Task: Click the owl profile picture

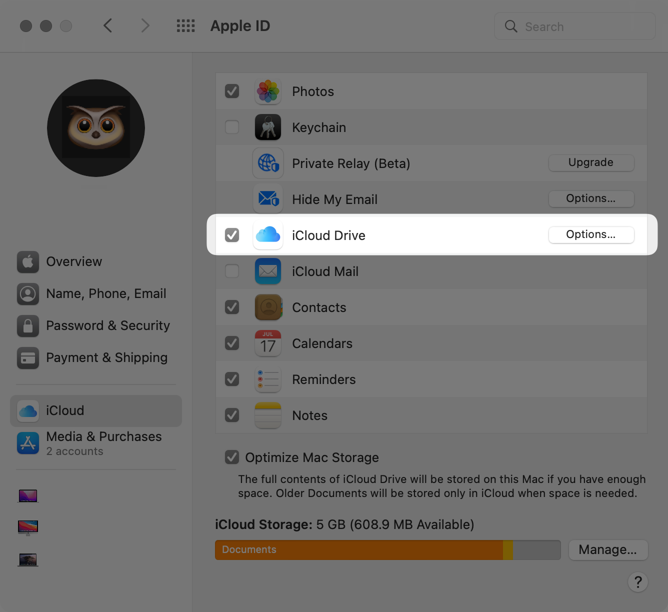Action: click(96, 128)
